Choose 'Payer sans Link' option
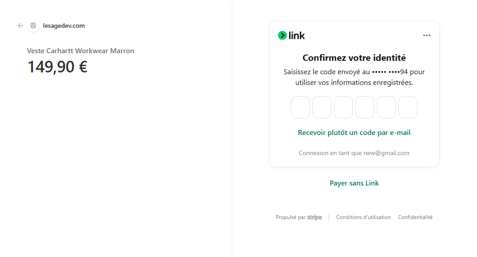 354,183
